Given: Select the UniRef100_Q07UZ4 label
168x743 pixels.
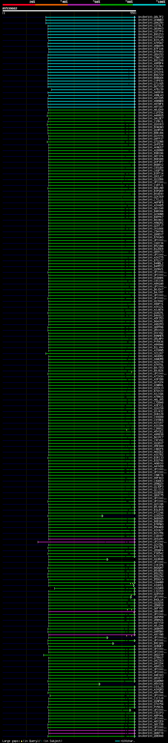Looking at the screenshot, I should point(150,382).
